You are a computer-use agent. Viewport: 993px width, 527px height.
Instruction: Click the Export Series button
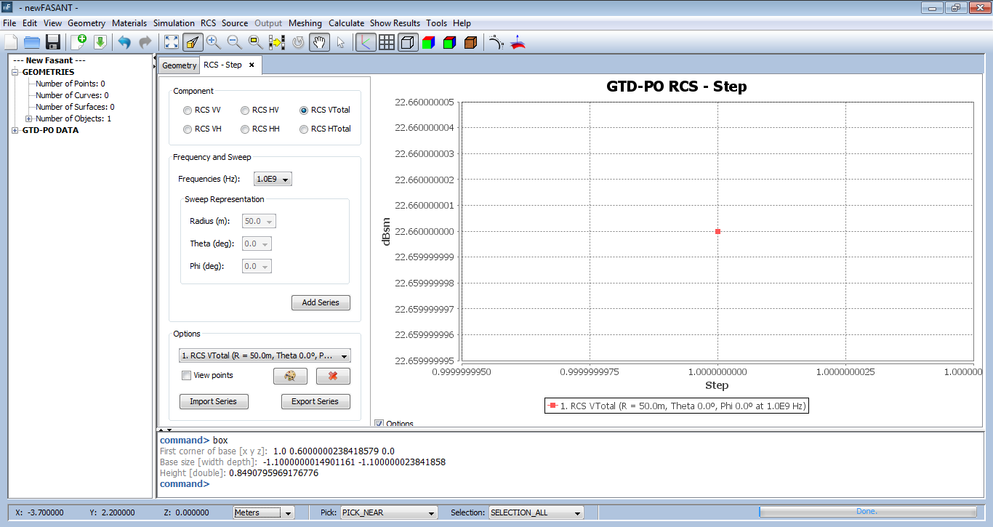315,401
